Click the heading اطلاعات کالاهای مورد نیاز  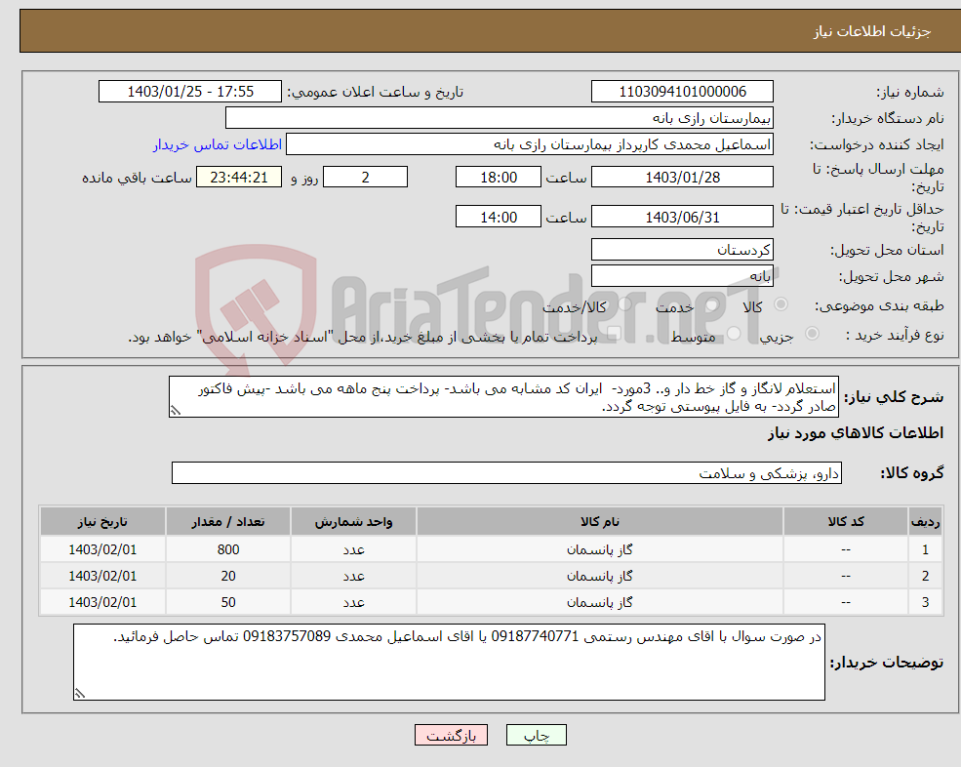856,433
